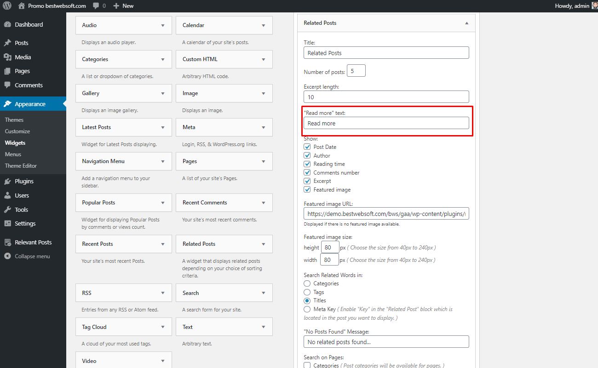
Task: Click the Number of posts field
Action: point(357,71)
